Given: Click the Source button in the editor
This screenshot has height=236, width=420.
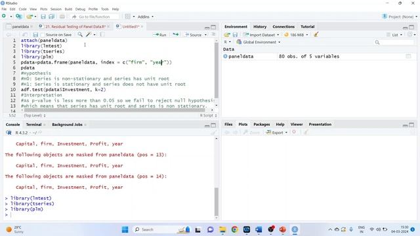Looking at the screenshot, I should pyautogui.click(x=194, y=35).
